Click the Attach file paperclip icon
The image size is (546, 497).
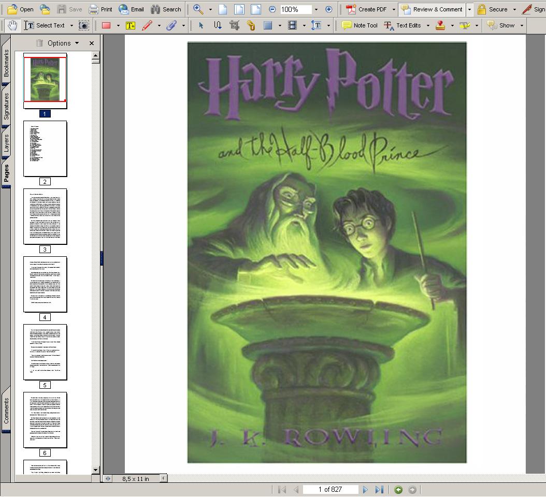(171, 25)
